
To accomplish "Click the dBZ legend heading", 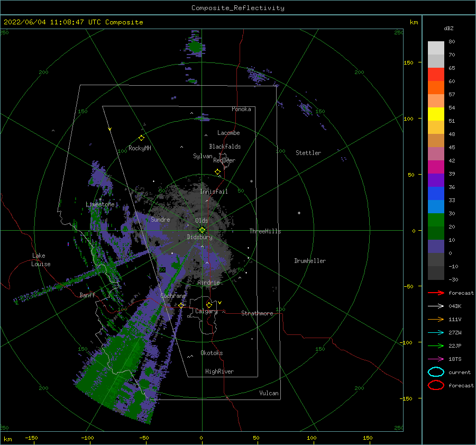I will (x=448, y=28).
